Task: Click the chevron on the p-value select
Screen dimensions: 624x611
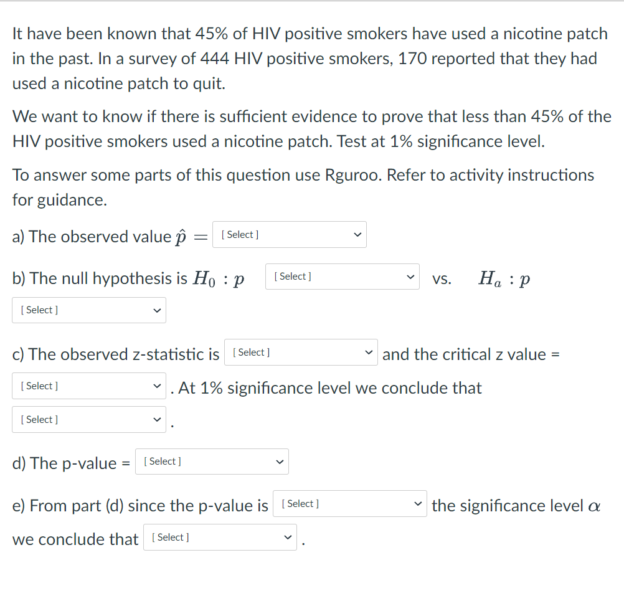Action: click(280, 461)
